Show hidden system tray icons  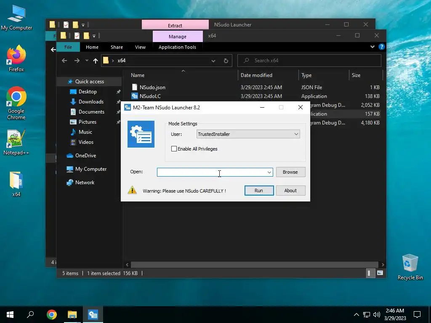pos(356,315)
